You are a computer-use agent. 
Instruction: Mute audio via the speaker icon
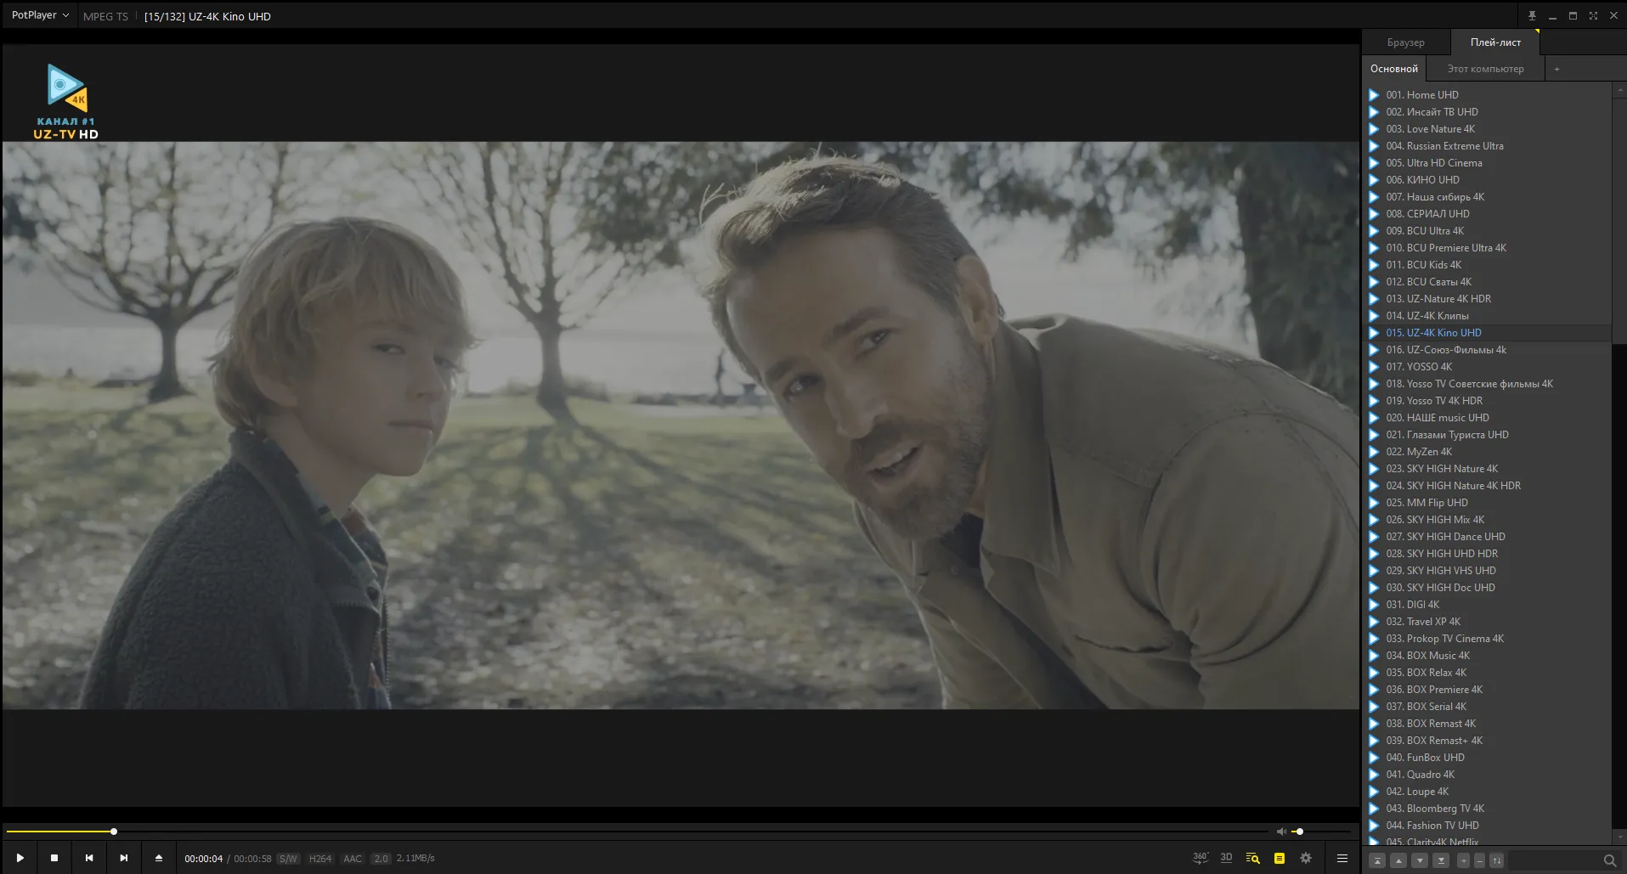point(1281,832)
